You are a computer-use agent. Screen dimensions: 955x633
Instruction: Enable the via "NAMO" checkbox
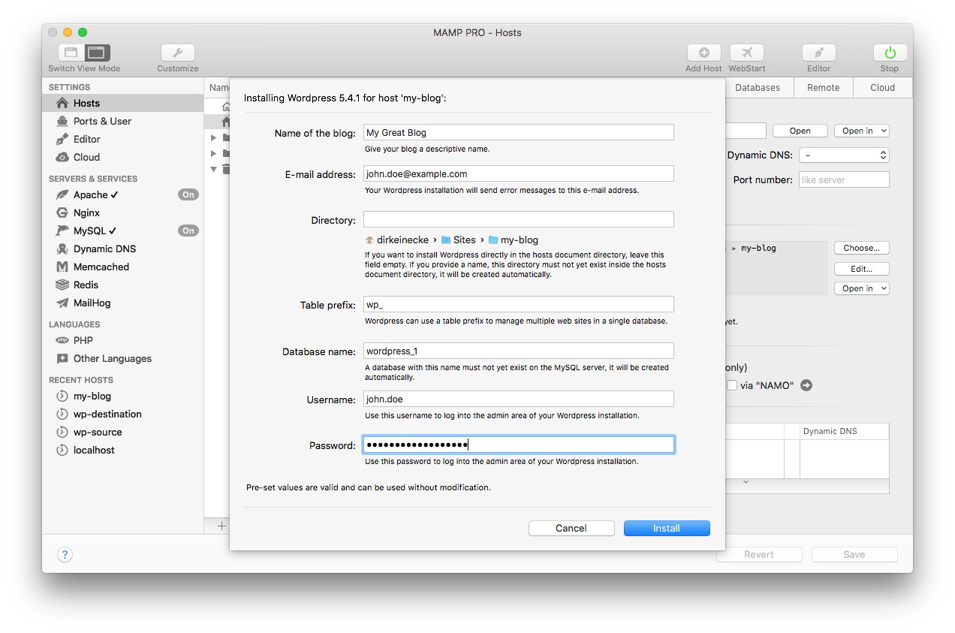[732, 385]
